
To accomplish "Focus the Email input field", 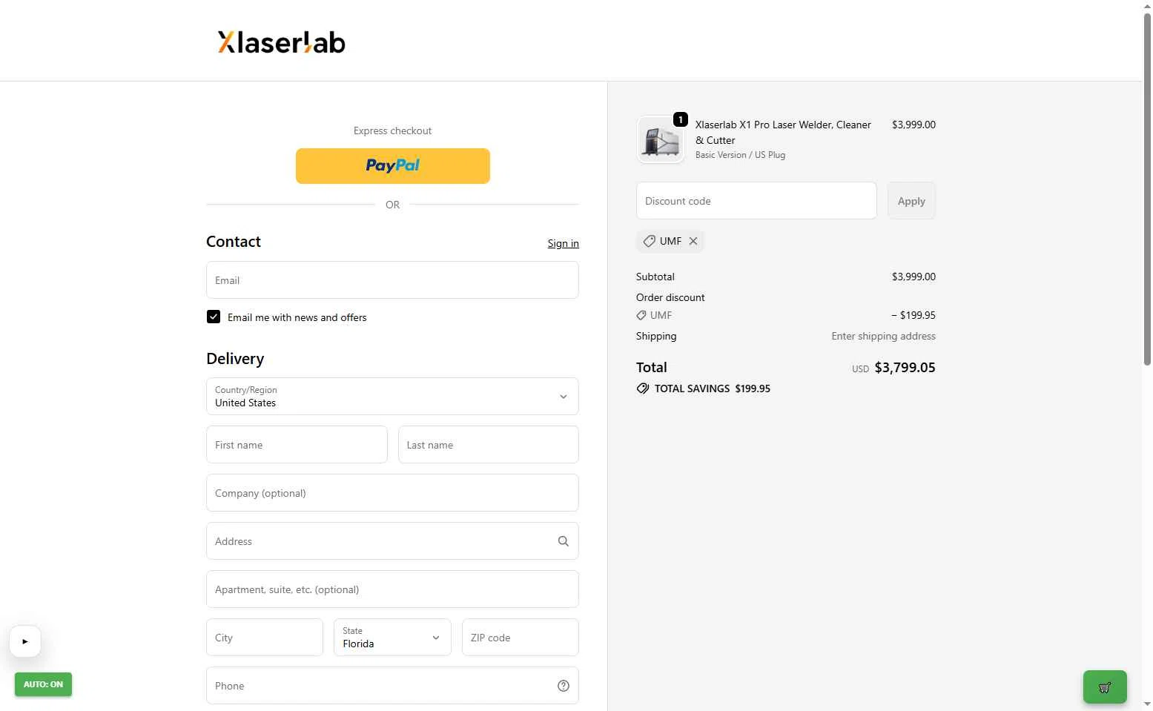I will click(x=392, y=280).
